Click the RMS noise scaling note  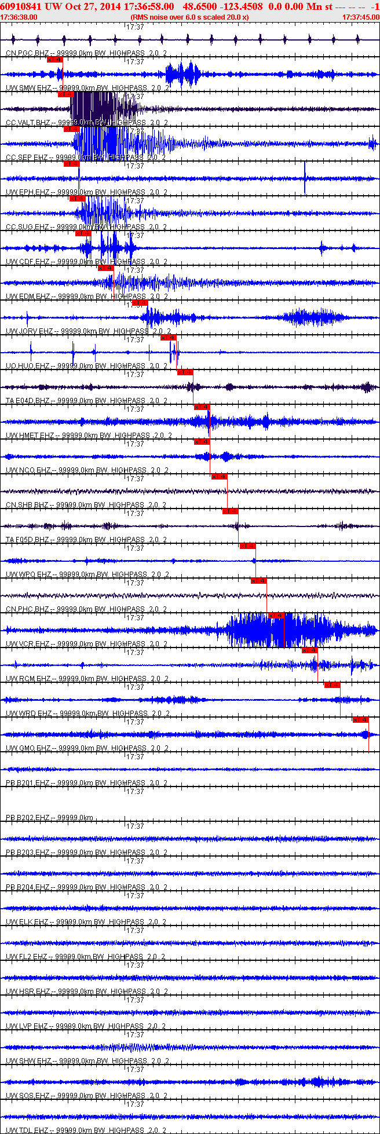[x=190, y=17]
